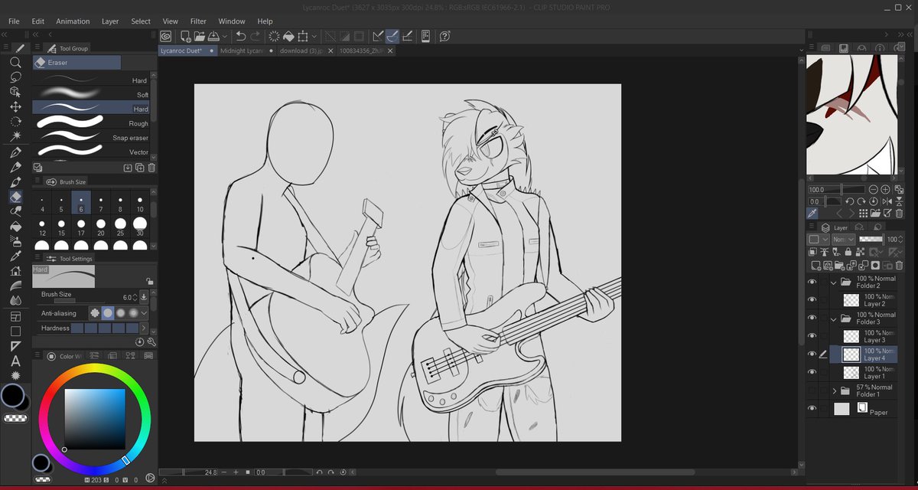The height and width of the screenshot is (490, 918).
Task: Expand Folder 1 chevron
Action: 834,390
